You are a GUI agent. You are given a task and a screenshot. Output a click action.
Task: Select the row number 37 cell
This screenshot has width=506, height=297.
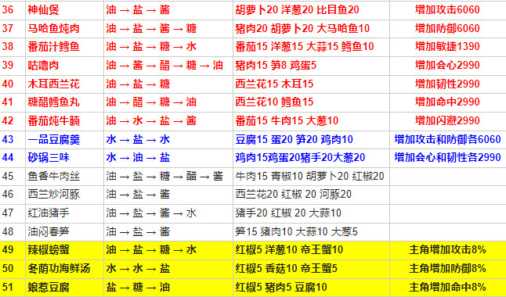[x=13, y=28]
